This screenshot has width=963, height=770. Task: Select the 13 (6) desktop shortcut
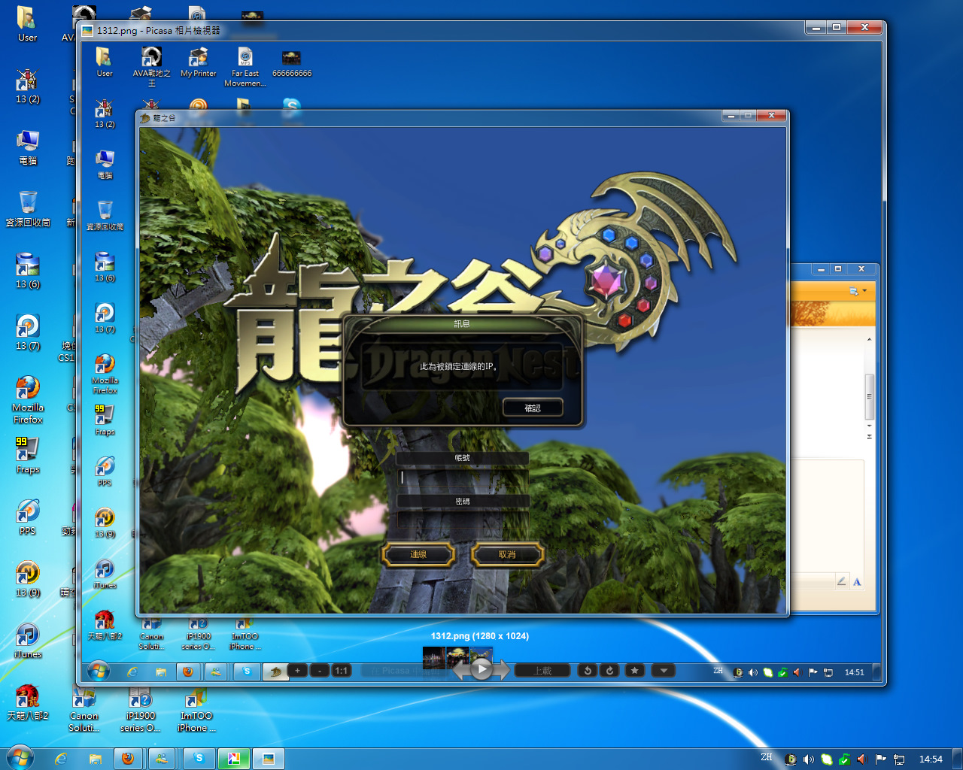click(x=27, y=271)
